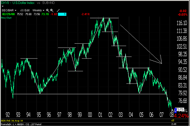Click the 4.24% red value

181,116
